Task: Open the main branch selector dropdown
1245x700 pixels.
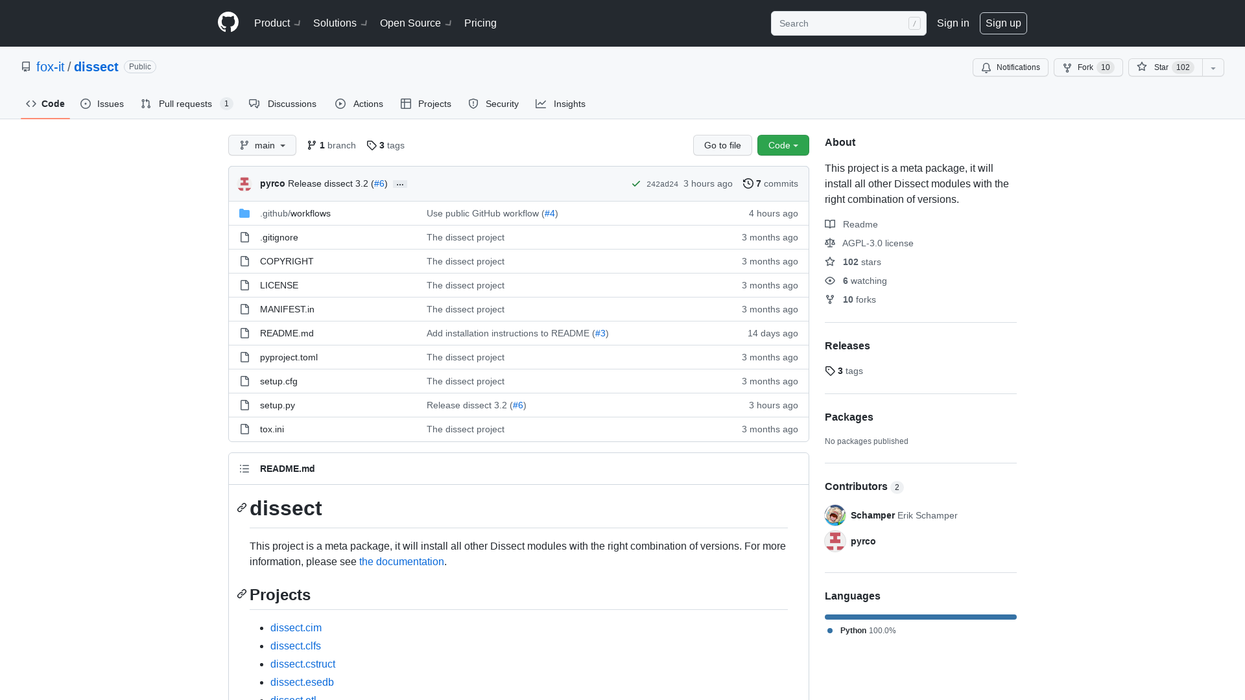Action: [x=262, y=145]
